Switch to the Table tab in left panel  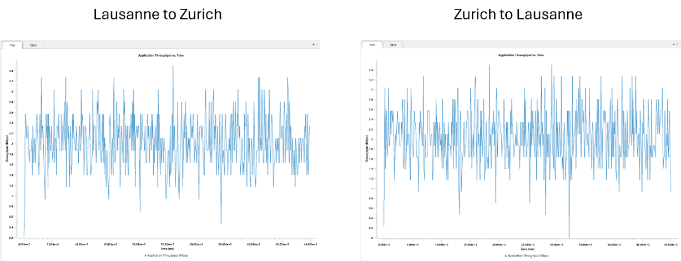(33, 45)
